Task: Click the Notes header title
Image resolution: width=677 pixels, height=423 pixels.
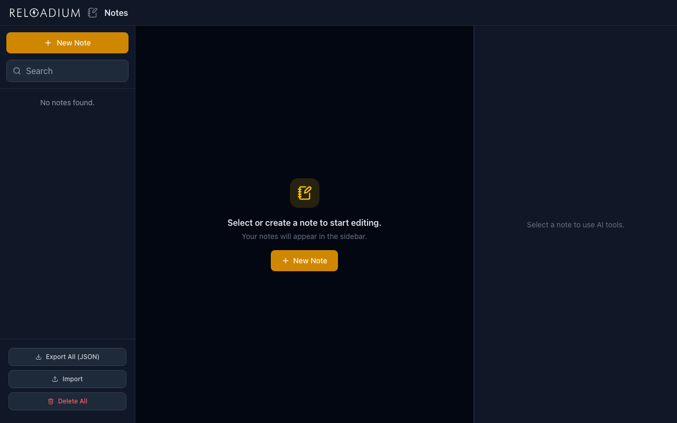Action: tap(116, 13)
